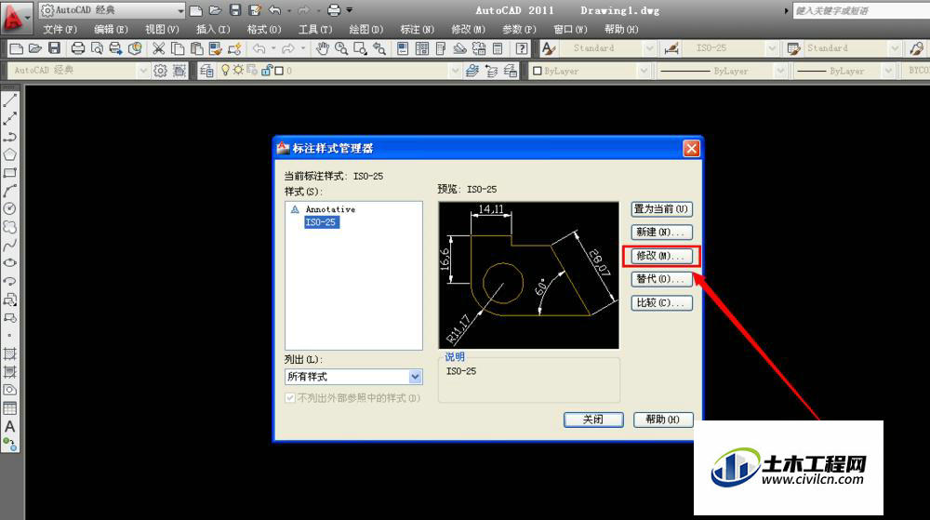This screenshot has width=930, height=520.
Task: Click the 关闭 button in dialog
Action: (x=593, y=420)
